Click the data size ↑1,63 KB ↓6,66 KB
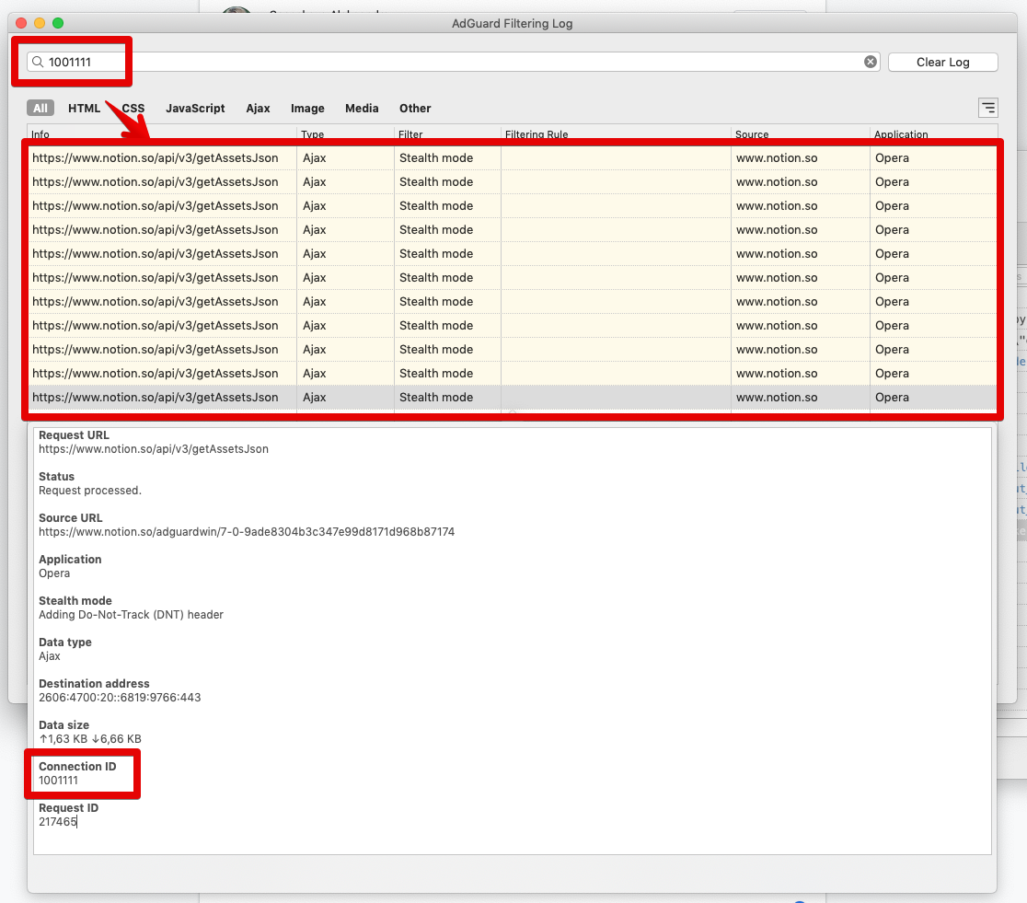Viewport: 1027px width, 903px height. (90, 738)
